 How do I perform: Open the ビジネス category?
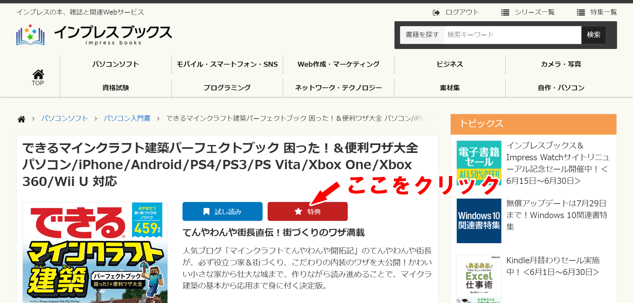tap(450, 64)
